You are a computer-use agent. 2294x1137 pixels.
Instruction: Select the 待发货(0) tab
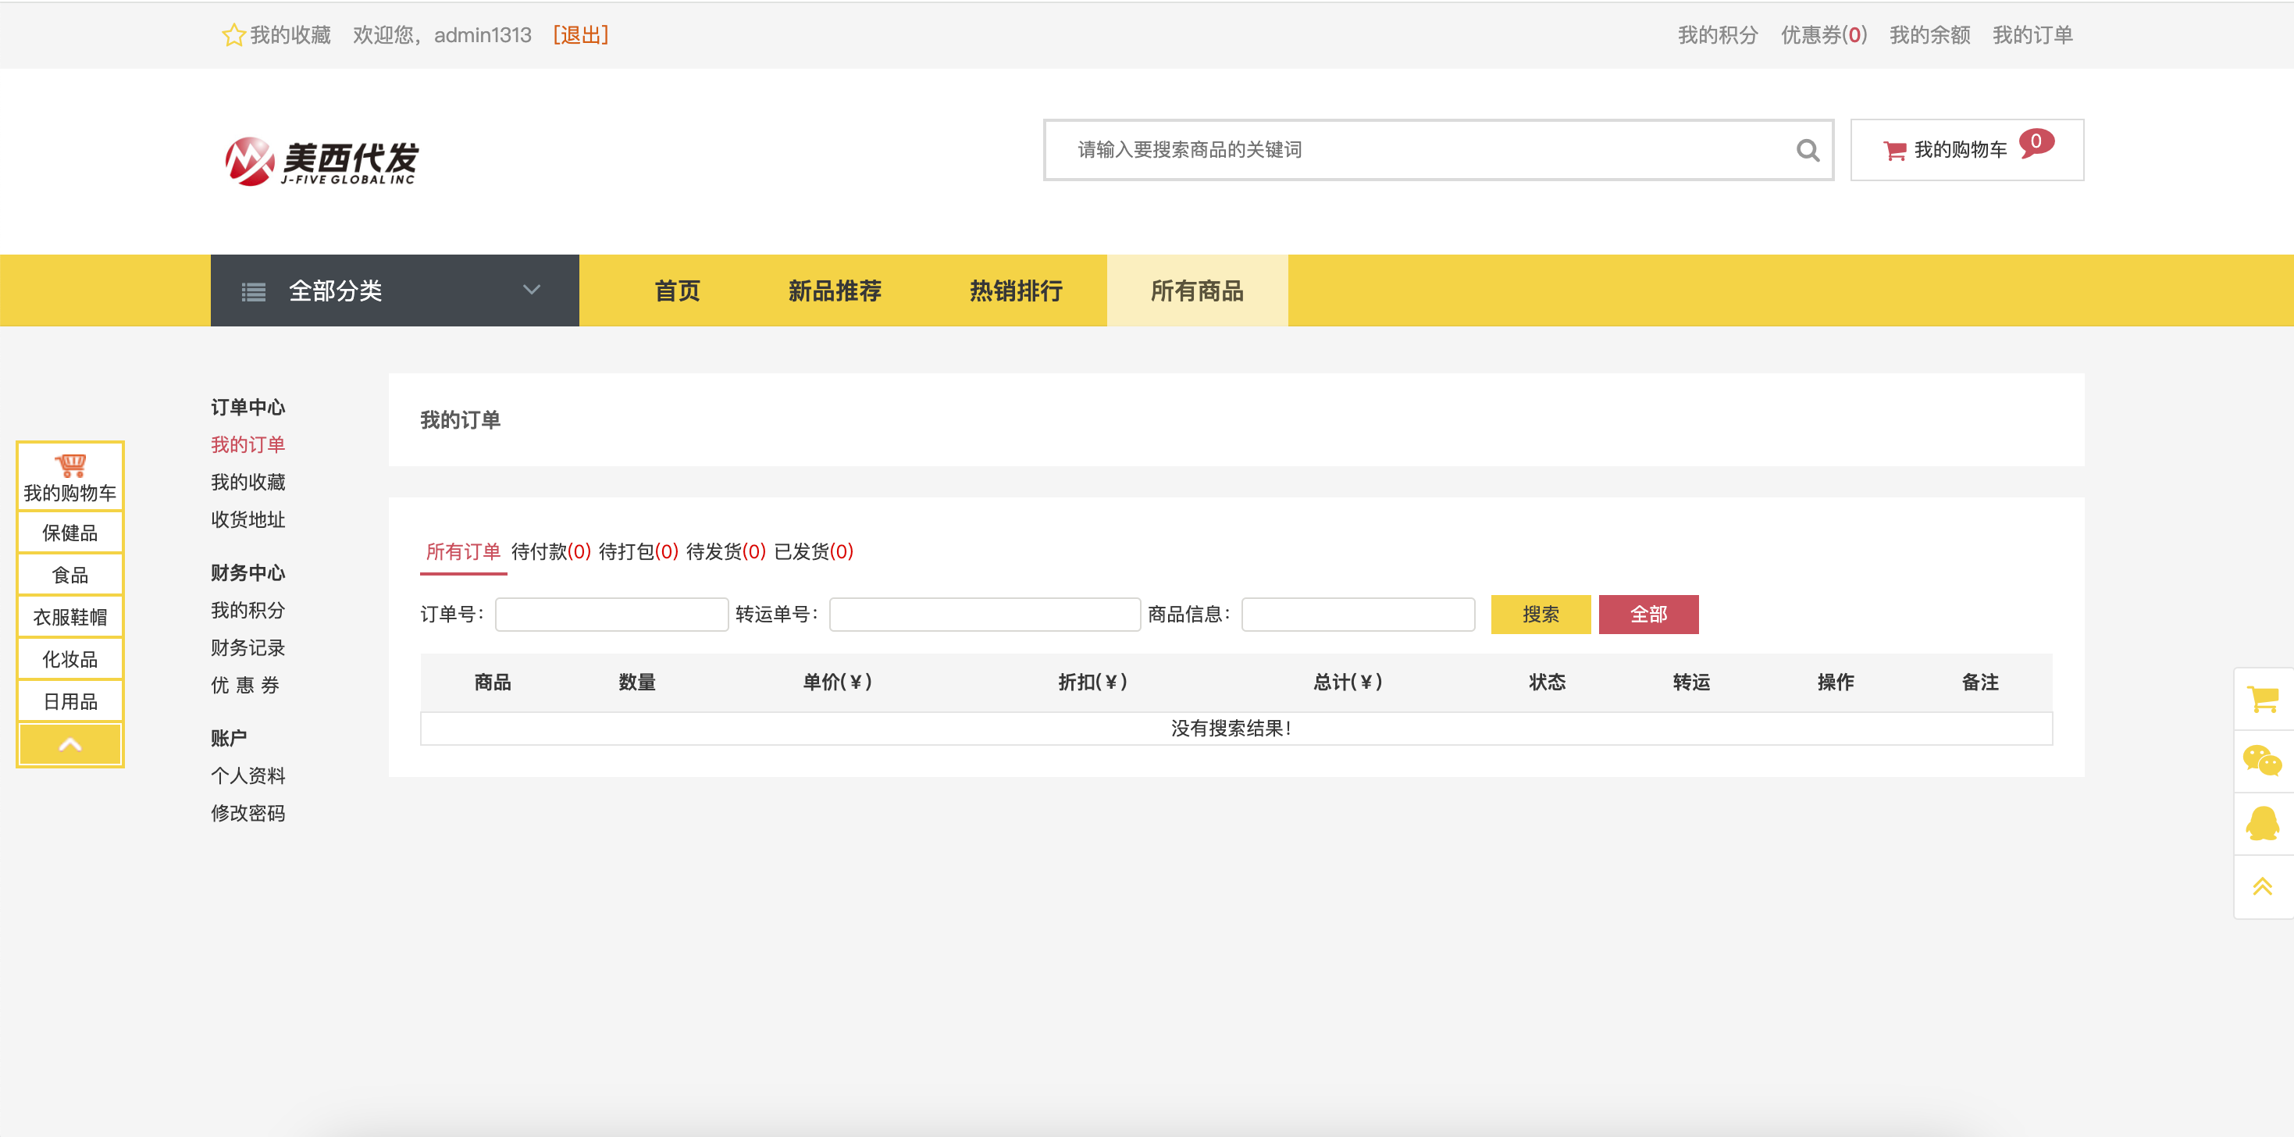726,552
